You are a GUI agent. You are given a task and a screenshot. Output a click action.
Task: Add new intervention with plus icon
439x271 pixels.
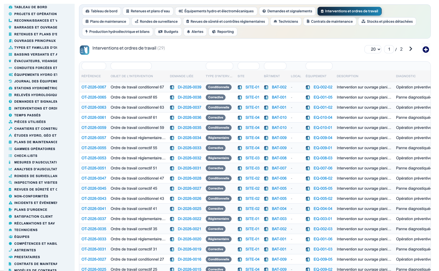[x=426, y=49]
